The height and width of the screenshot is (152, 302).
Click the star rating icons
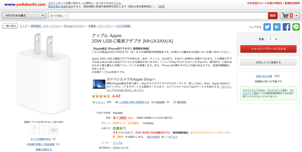click(101, 96)
